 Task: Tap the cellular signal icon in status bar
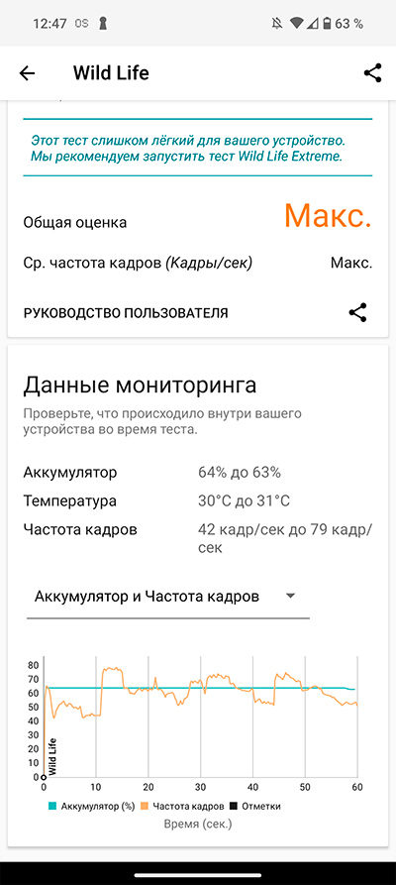pos(313,24)
